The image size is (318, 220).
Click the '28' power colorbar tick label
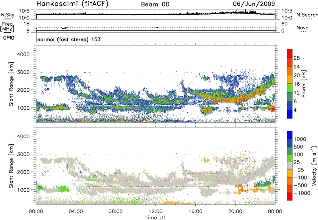pyautogui.click(x=297, y=58)
